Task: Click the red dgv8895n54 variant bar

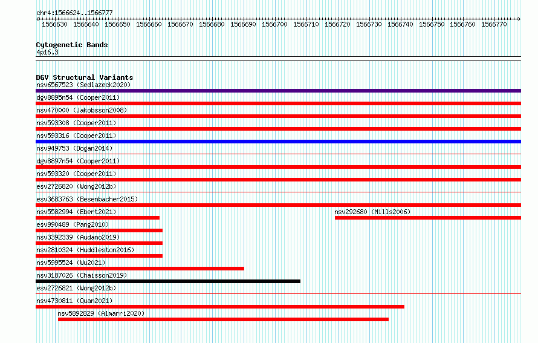Action: tap(278, 103)
